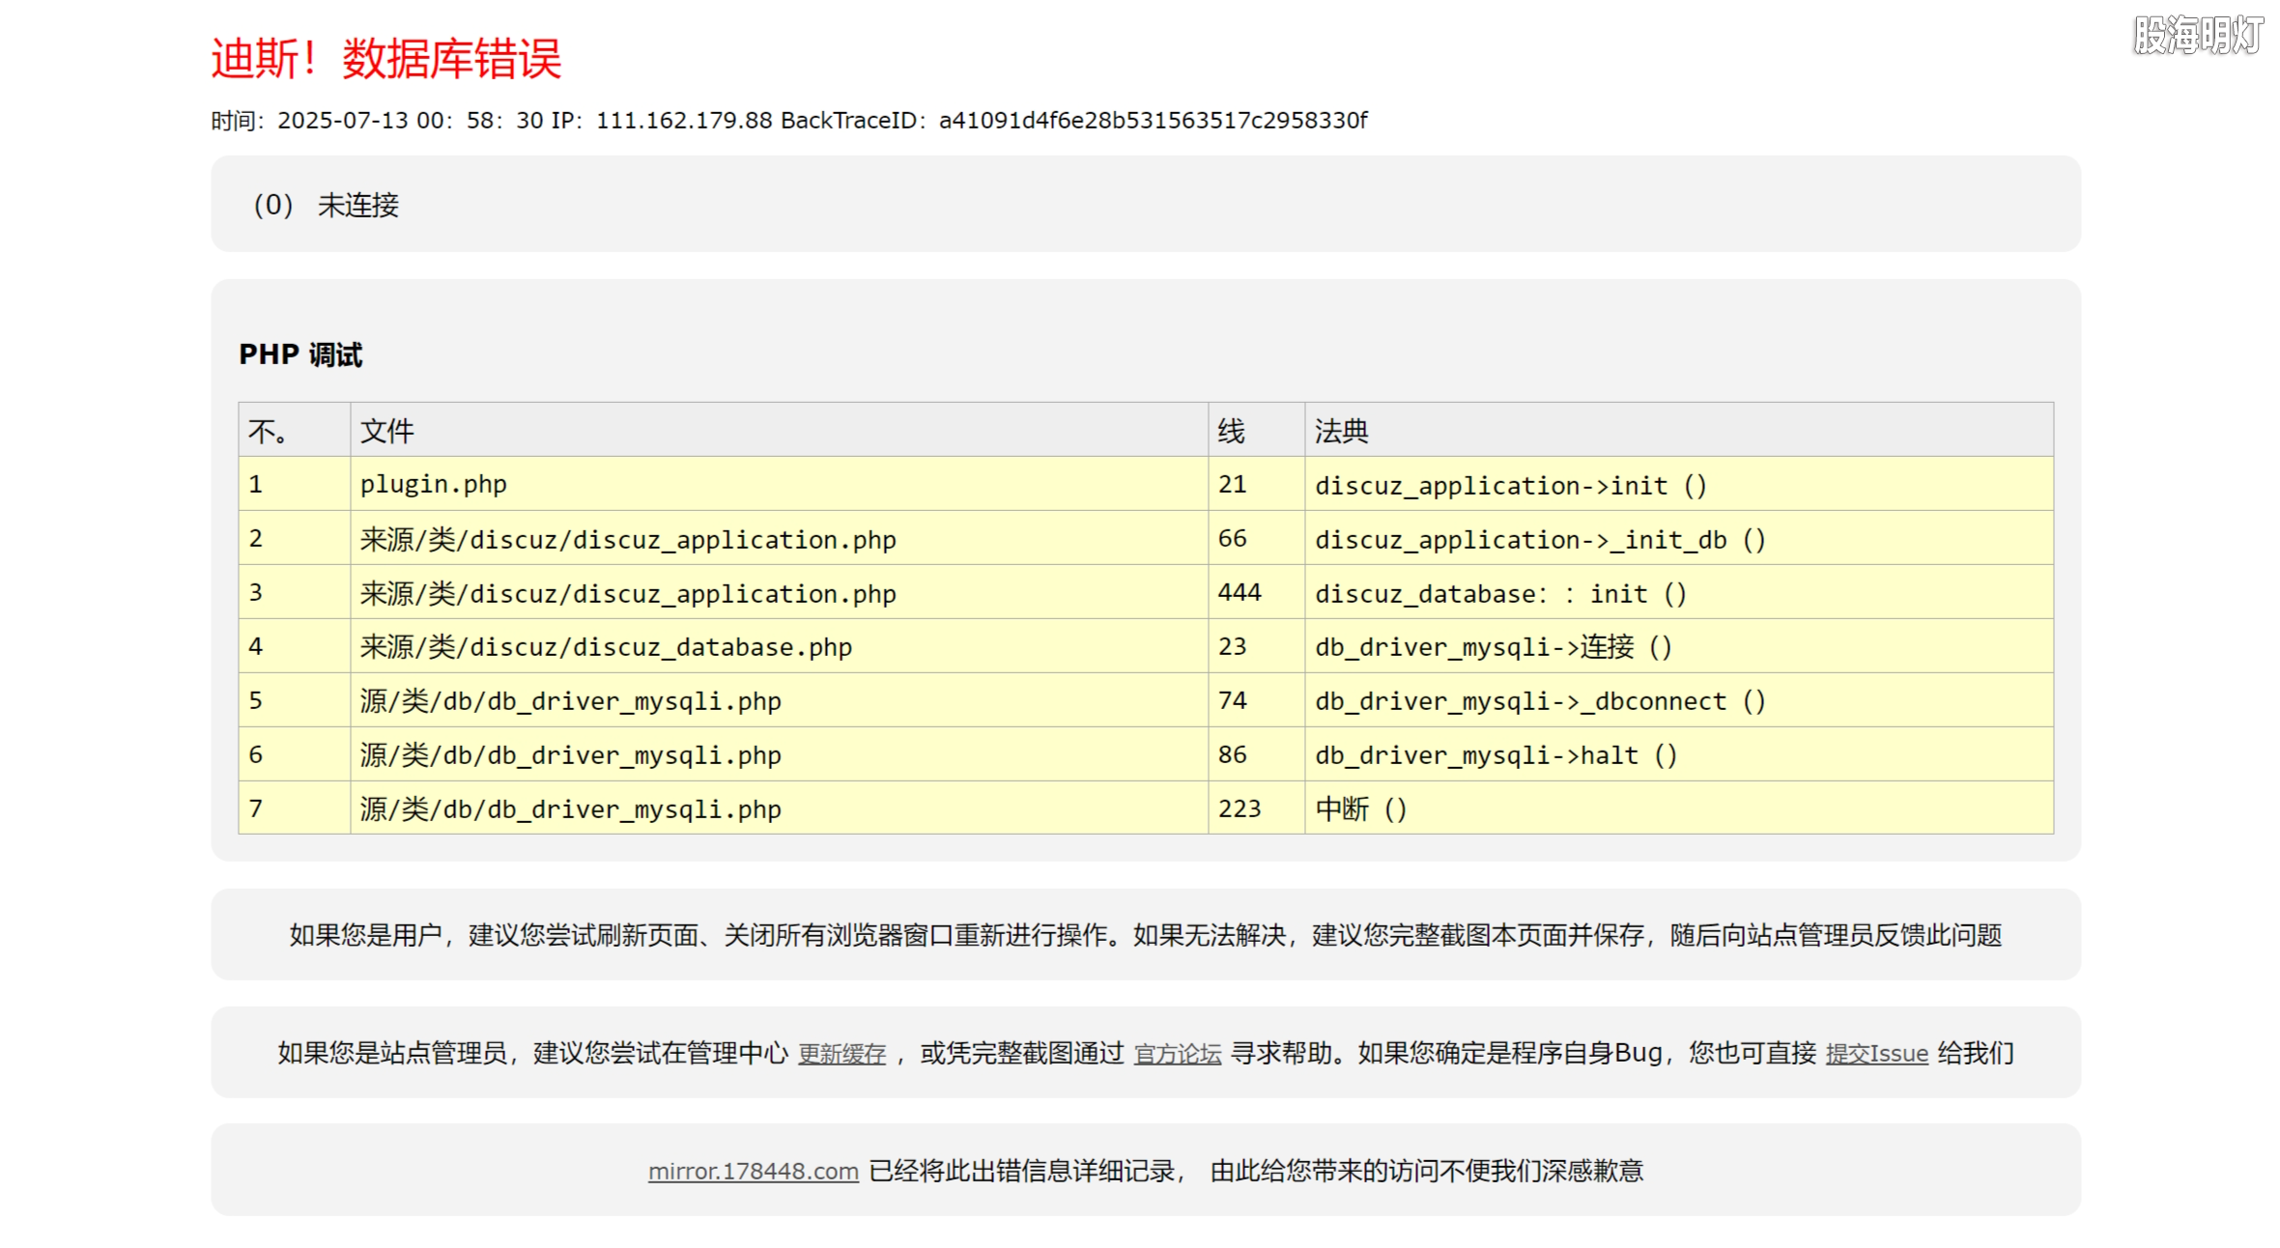Follow the 提交Issue link

[1877, 1054]
